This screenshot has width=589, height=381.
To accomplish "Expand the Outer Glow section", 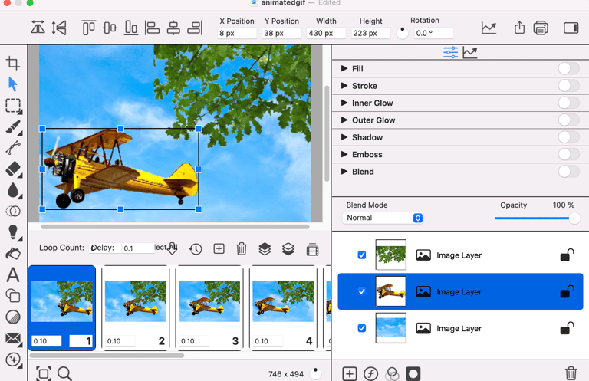I will click(x=344, y=120).
